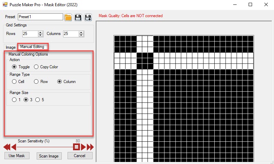Click the Use Mask button
The height and width of the screenshot is (164, 274).
17,156
